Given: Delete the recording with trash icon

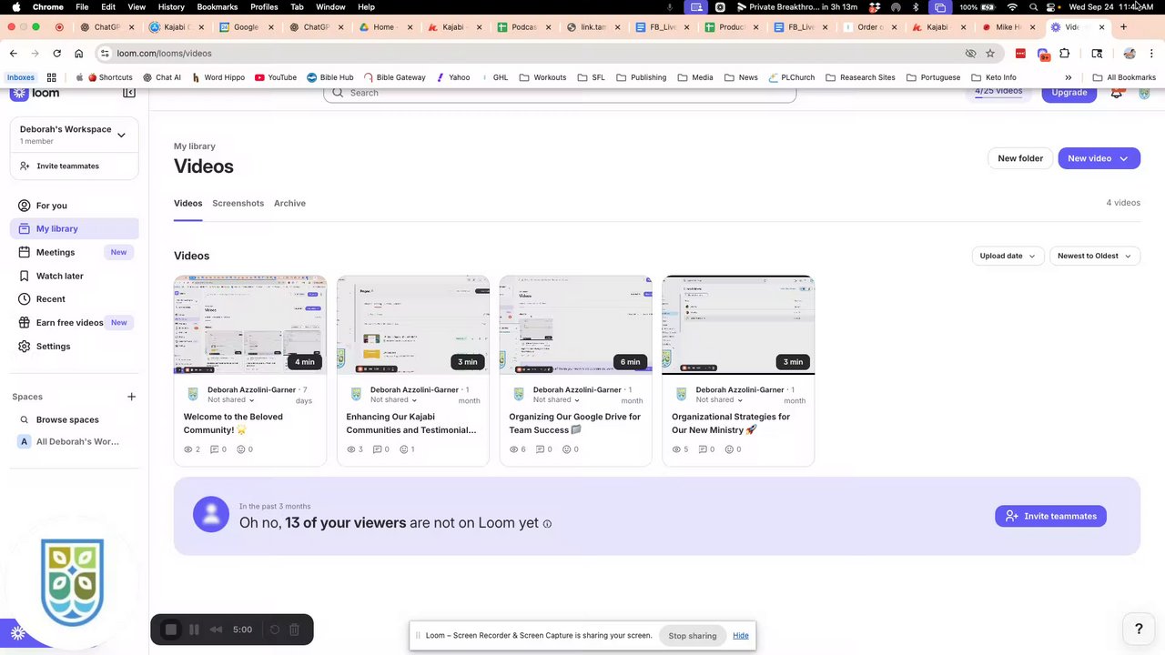Looking at the screenshot, I should pyautogui.click(x=295, y=630).
